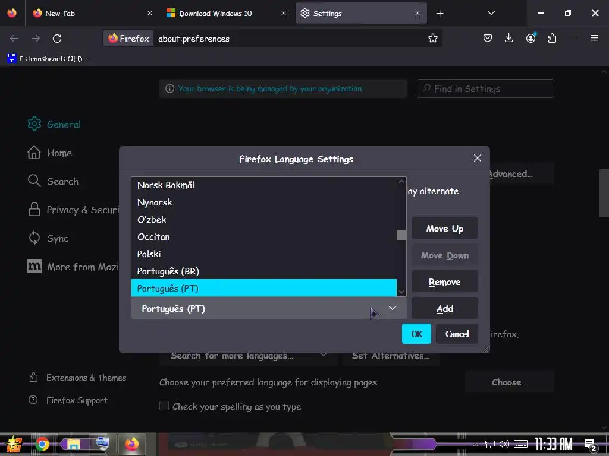Go forward with the forward arrow
The image size is (609, 456).
tap(36, 39)
